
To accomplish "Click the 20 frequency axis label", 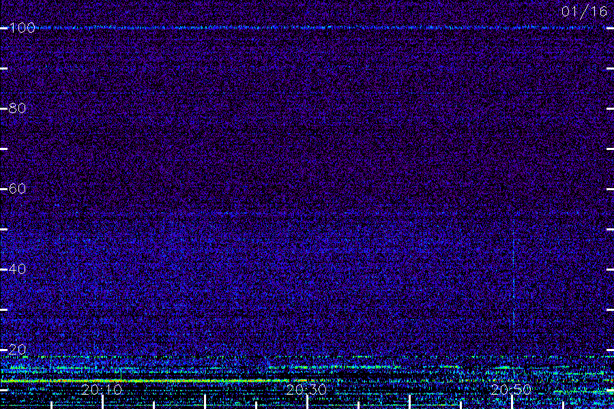I will pyautogui.click(x=17, y=350).
